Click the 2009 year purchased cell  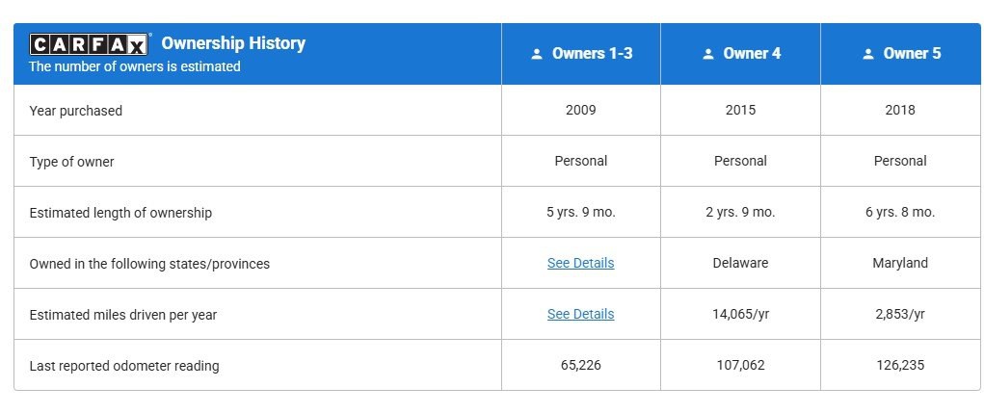[x=580, y=110]
